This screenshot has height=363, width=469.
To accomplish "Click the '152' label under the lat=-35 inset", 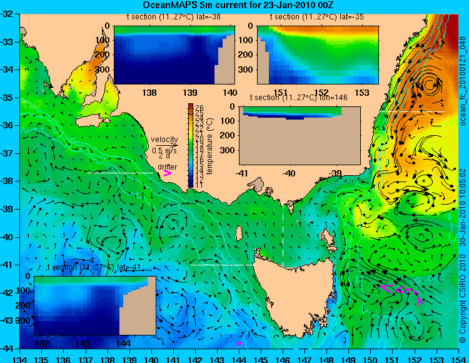I will click(x=321, y=93).
